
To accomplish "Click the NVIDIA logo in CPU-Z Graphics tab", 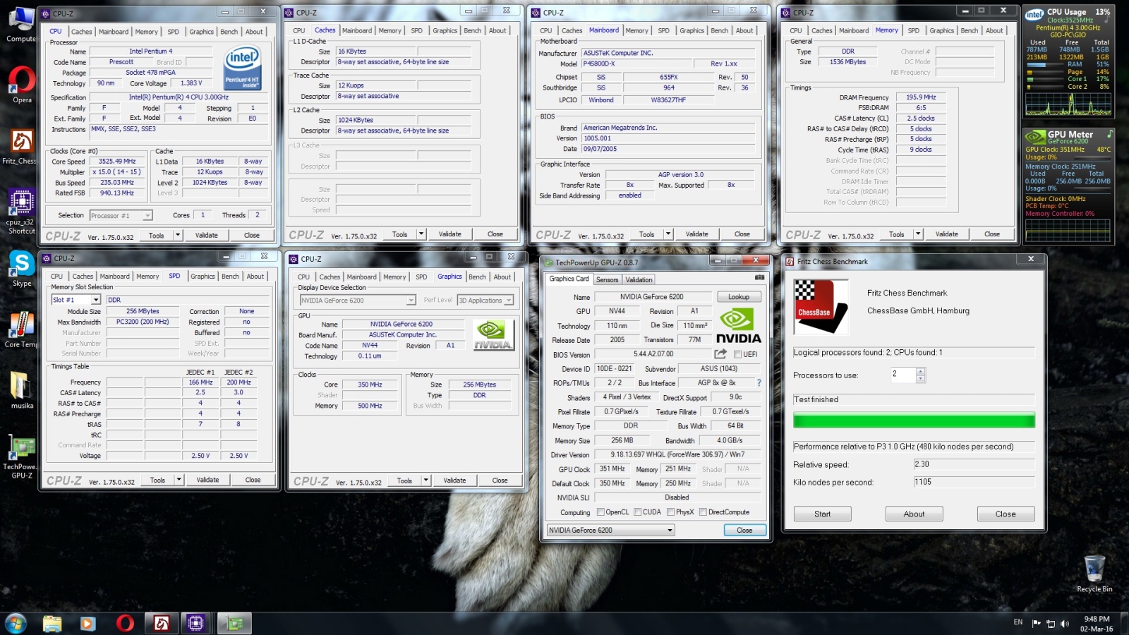I will [493, 334].
